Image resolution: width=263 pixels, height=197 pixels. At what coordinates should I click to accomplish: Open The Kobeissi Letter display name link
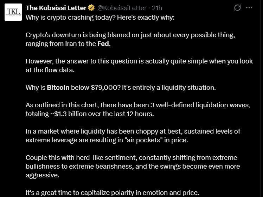[x=56, y=8]
